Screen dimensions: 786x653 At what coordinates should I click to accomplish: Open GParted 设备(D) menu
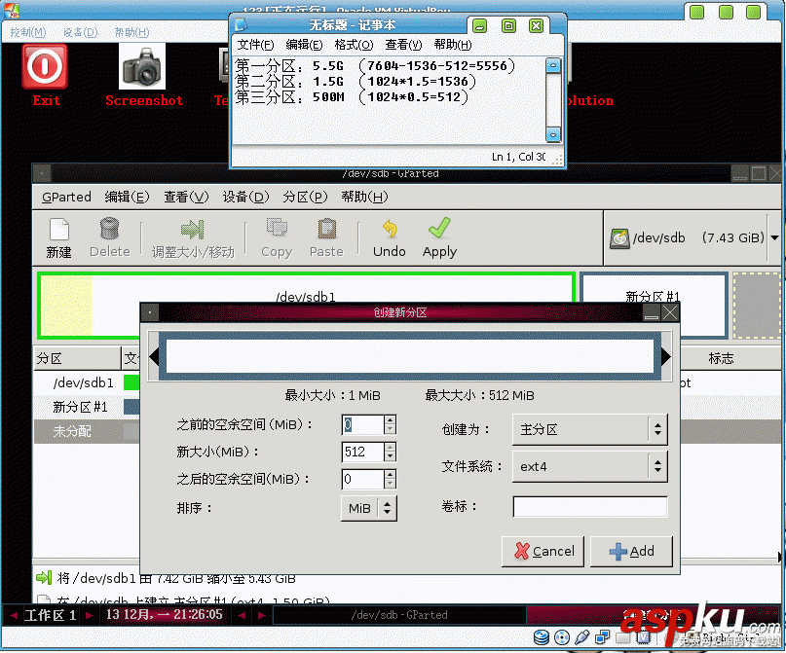245,197
